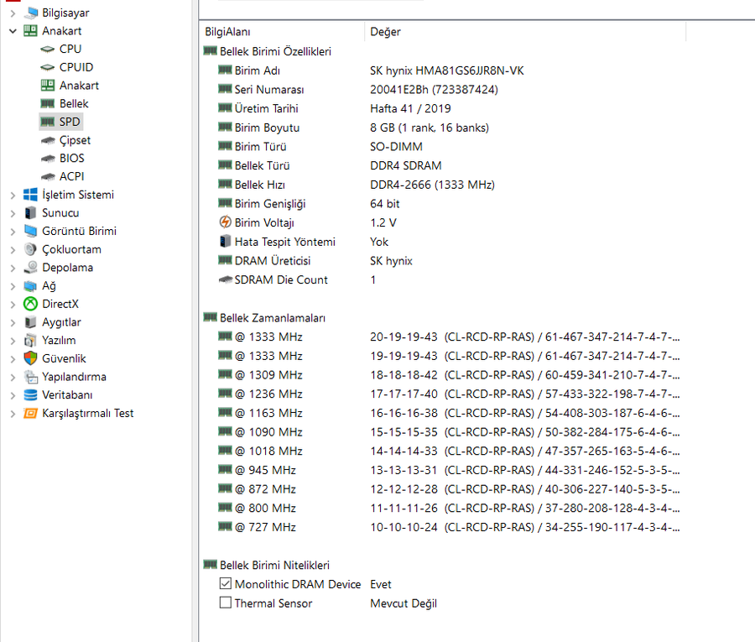Expand the Ağ tree node
Image resolution: width=755 pixels, height=642 pixels.
[13, 286]
